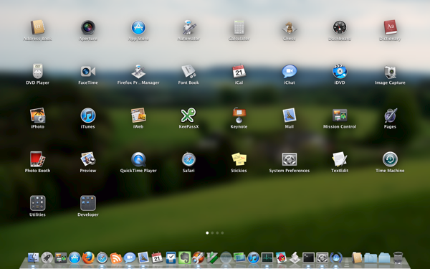
Task: Open iPhoto
Action: point(37,115)
